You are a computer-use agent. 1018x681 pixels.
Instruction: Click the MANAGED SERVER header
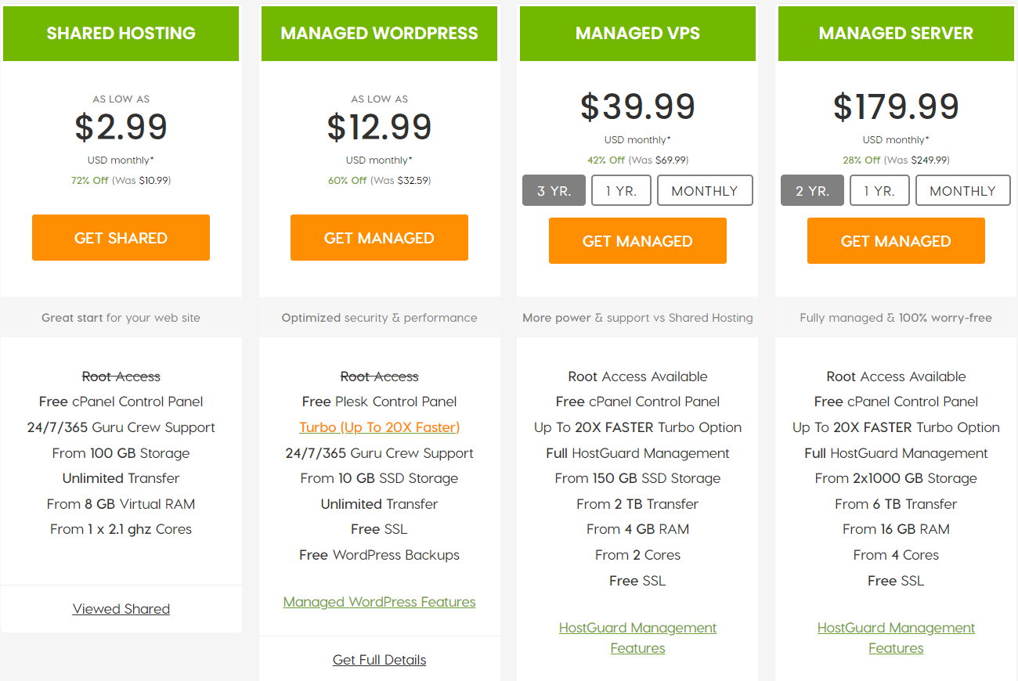(896, 34)
